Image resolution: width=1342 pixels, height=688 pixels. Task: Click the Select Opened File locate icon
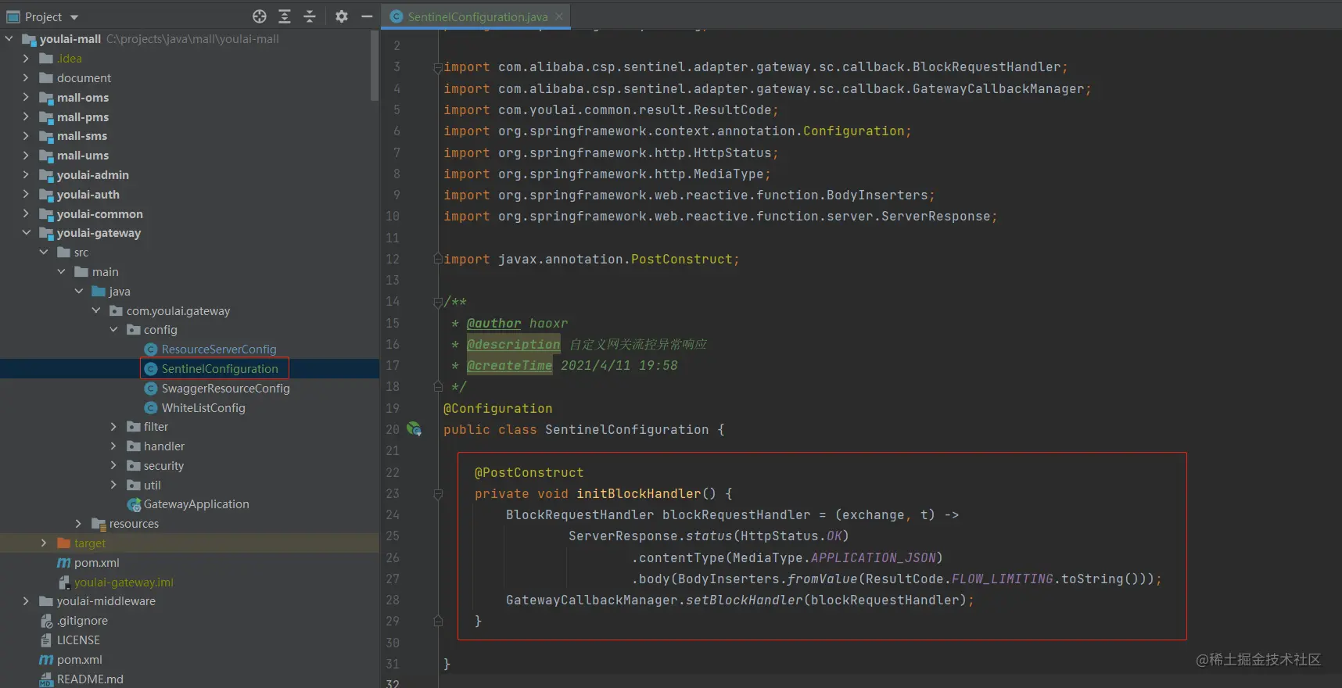click(x=260, y=16)
